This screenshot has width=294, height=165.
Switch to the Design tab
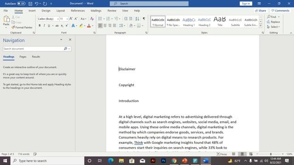pyautogui.click(x=46, y=11)
